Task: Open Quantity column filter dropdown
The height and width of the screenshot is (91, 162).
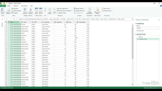Action: 65,22
